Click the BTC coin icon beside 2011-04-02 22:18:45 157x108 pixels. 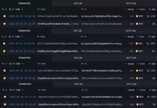[5, 104]
